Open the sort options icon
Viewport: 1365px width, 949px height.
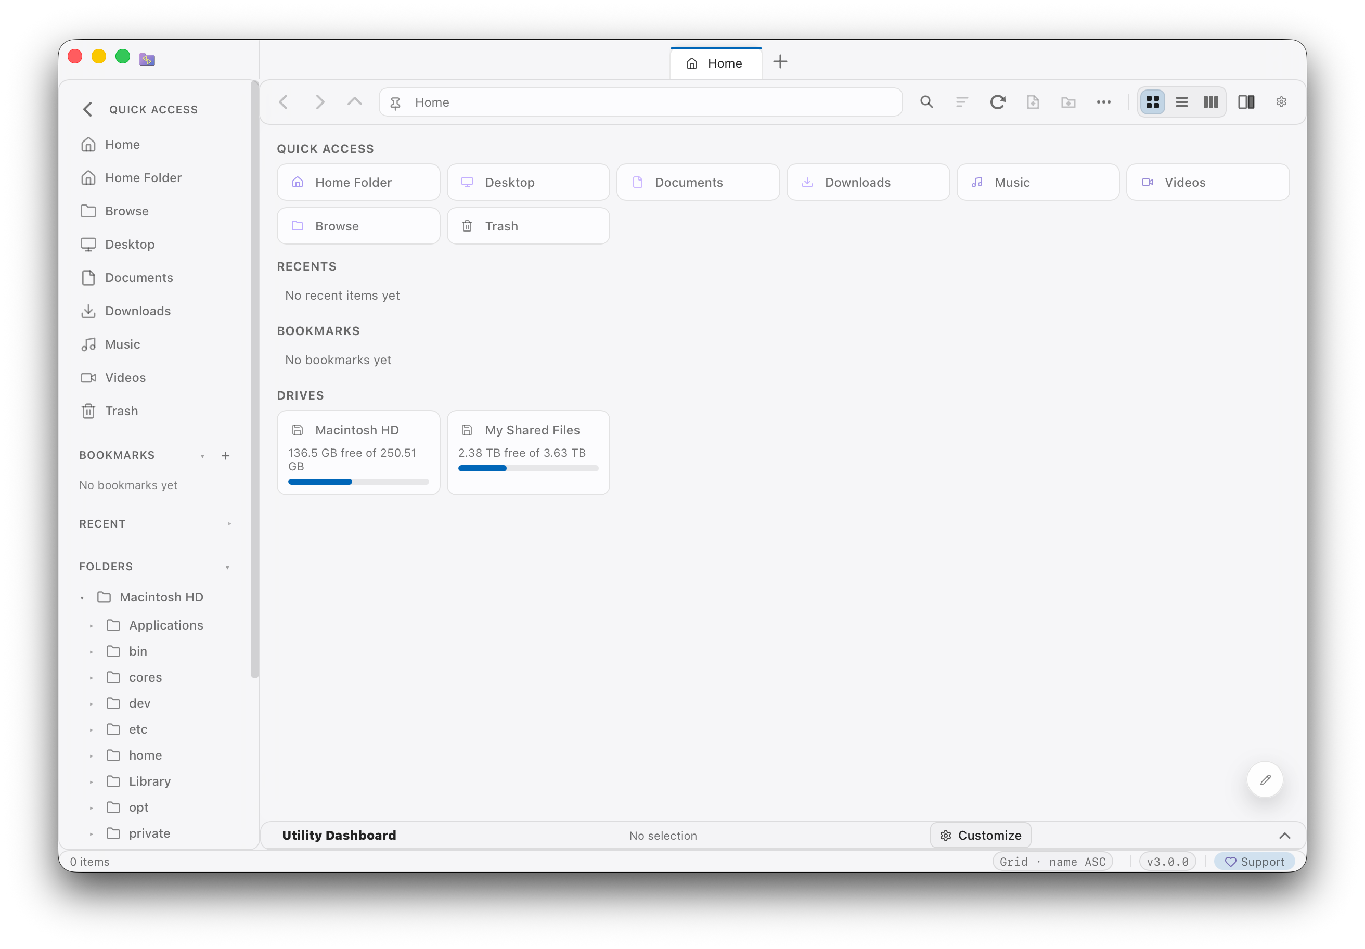click(x=962, y=102)
